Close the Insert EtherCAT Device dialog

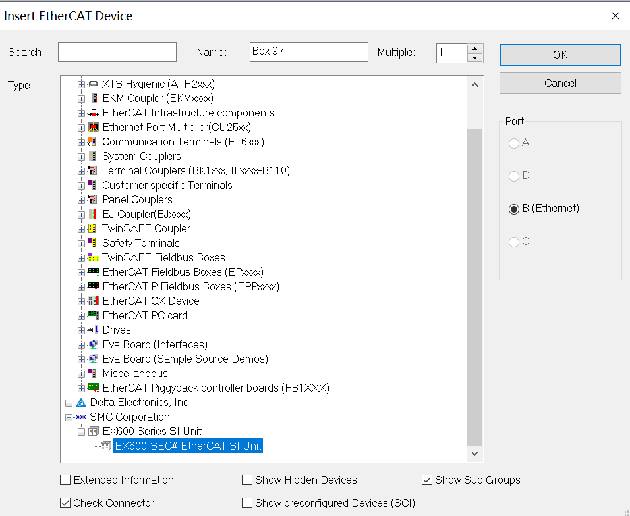click(x=615, y=16)
